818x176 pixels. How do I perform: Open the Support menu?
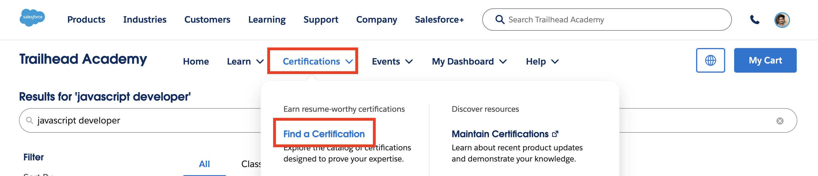click(x=321, y=20)
